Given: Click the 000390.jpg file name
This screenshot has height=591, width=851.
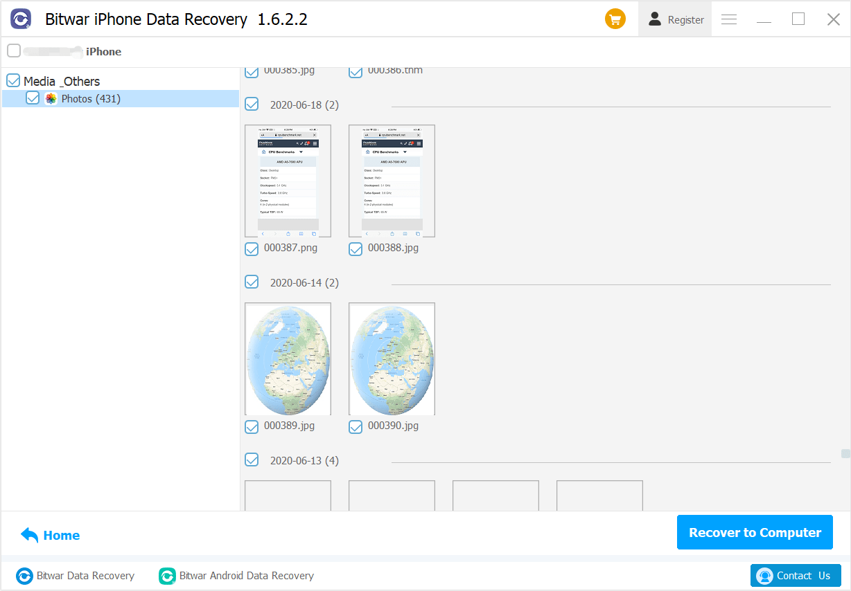Looking at the screenshot, I should [x=394, y=426].
